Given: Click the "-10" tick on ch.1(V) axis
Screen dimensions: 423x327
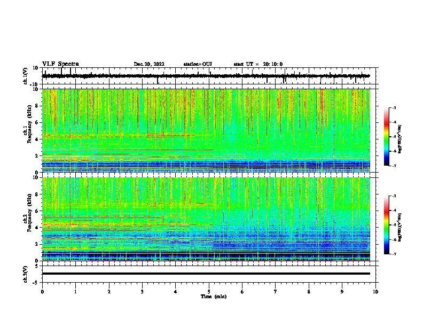Looking at the screenshot, I should coord(34,84).
